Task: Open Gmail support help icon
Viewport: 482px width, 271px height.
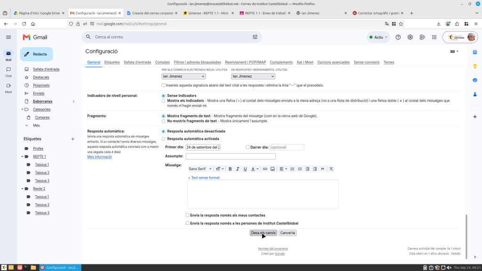Action: coord(398,37)
